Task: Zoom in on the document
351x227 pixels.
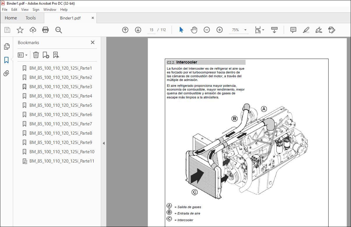Action: (x=219, y=30)
